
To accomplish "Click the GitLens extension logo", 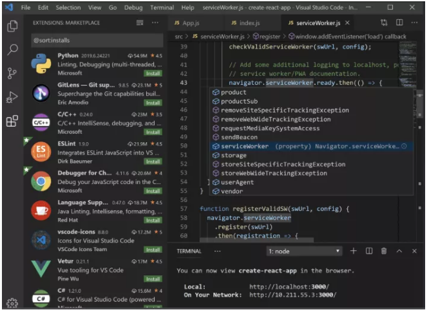I will (41, 93).
